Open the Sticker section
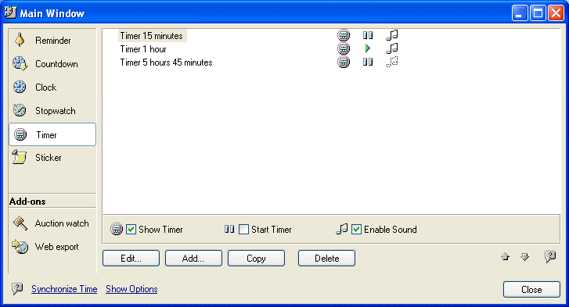569x307 pixels. tap(52, 158)
